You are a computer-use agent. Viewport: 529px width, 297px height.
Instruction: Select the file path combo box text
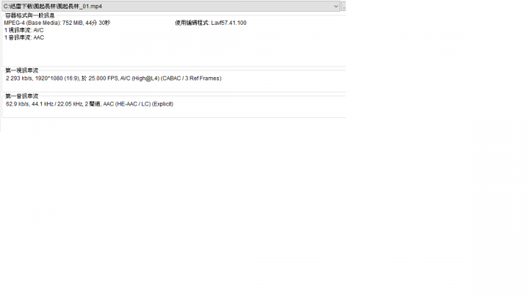[53, 6]
